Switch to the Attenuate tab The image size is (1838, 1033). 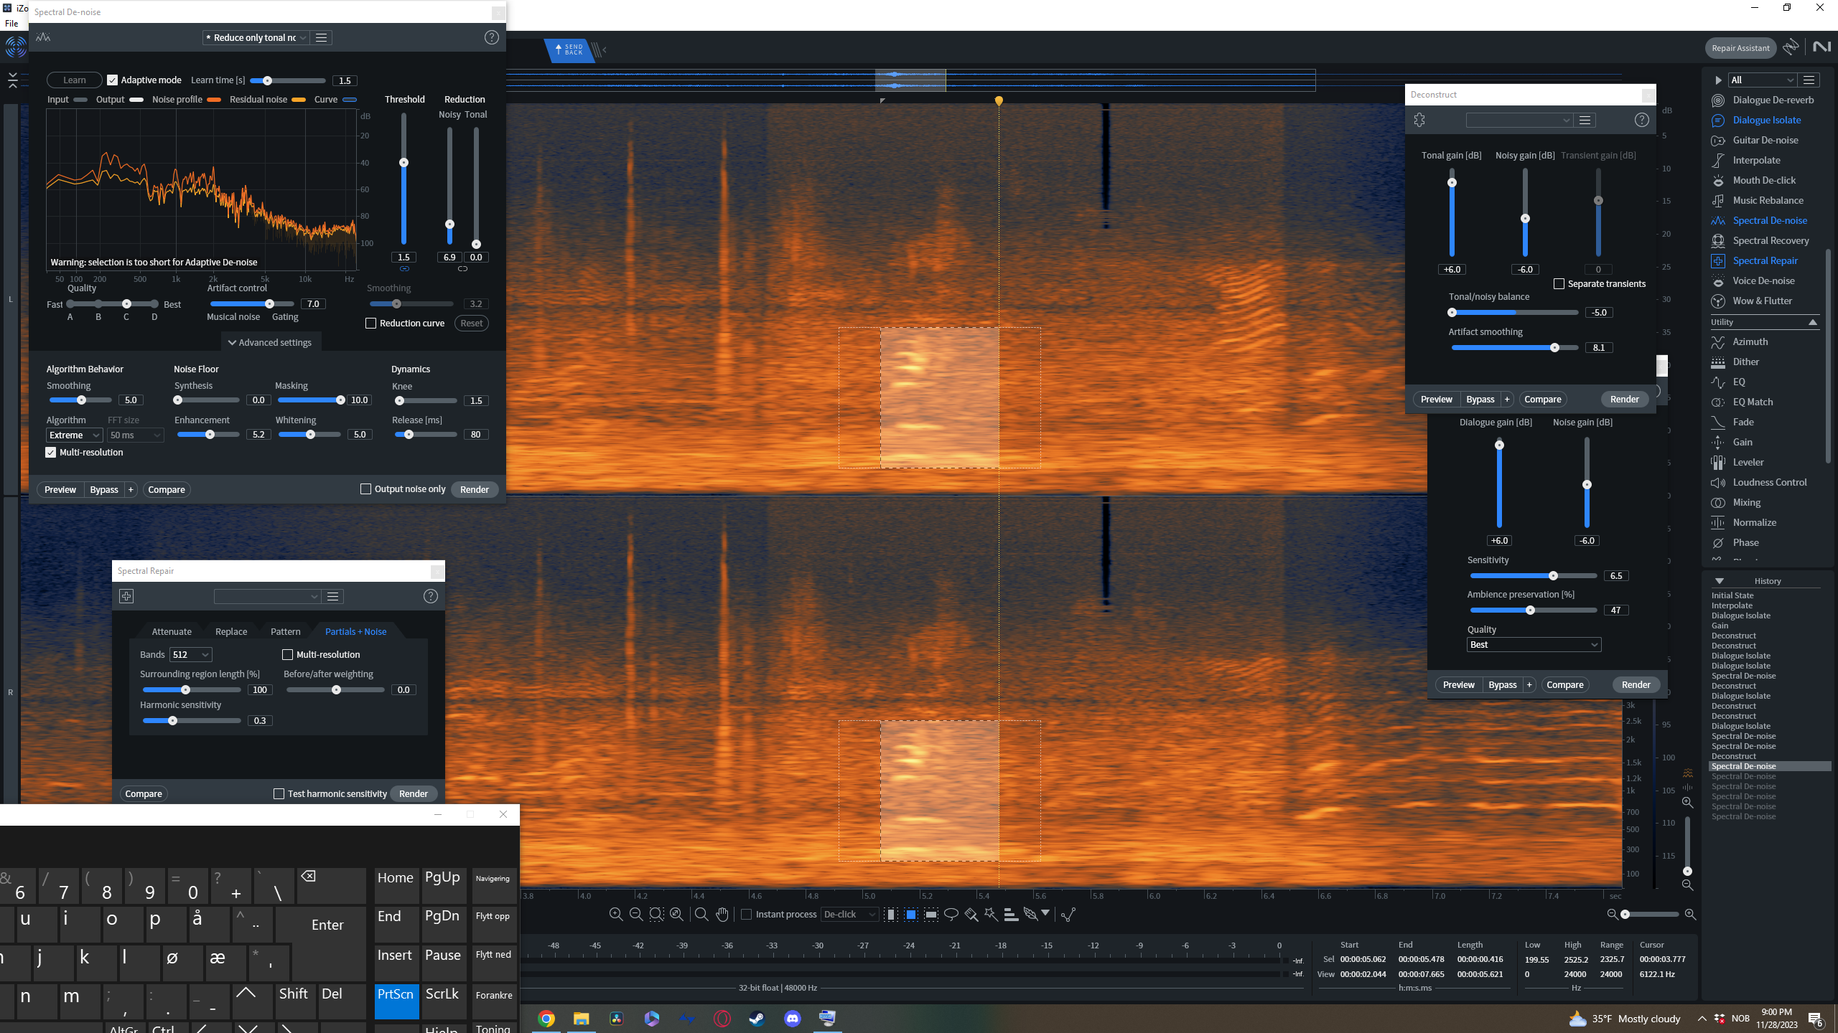[172, 631]
